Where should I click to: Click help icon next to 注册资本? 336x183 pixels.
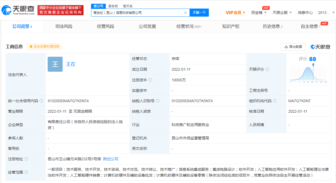150,80
